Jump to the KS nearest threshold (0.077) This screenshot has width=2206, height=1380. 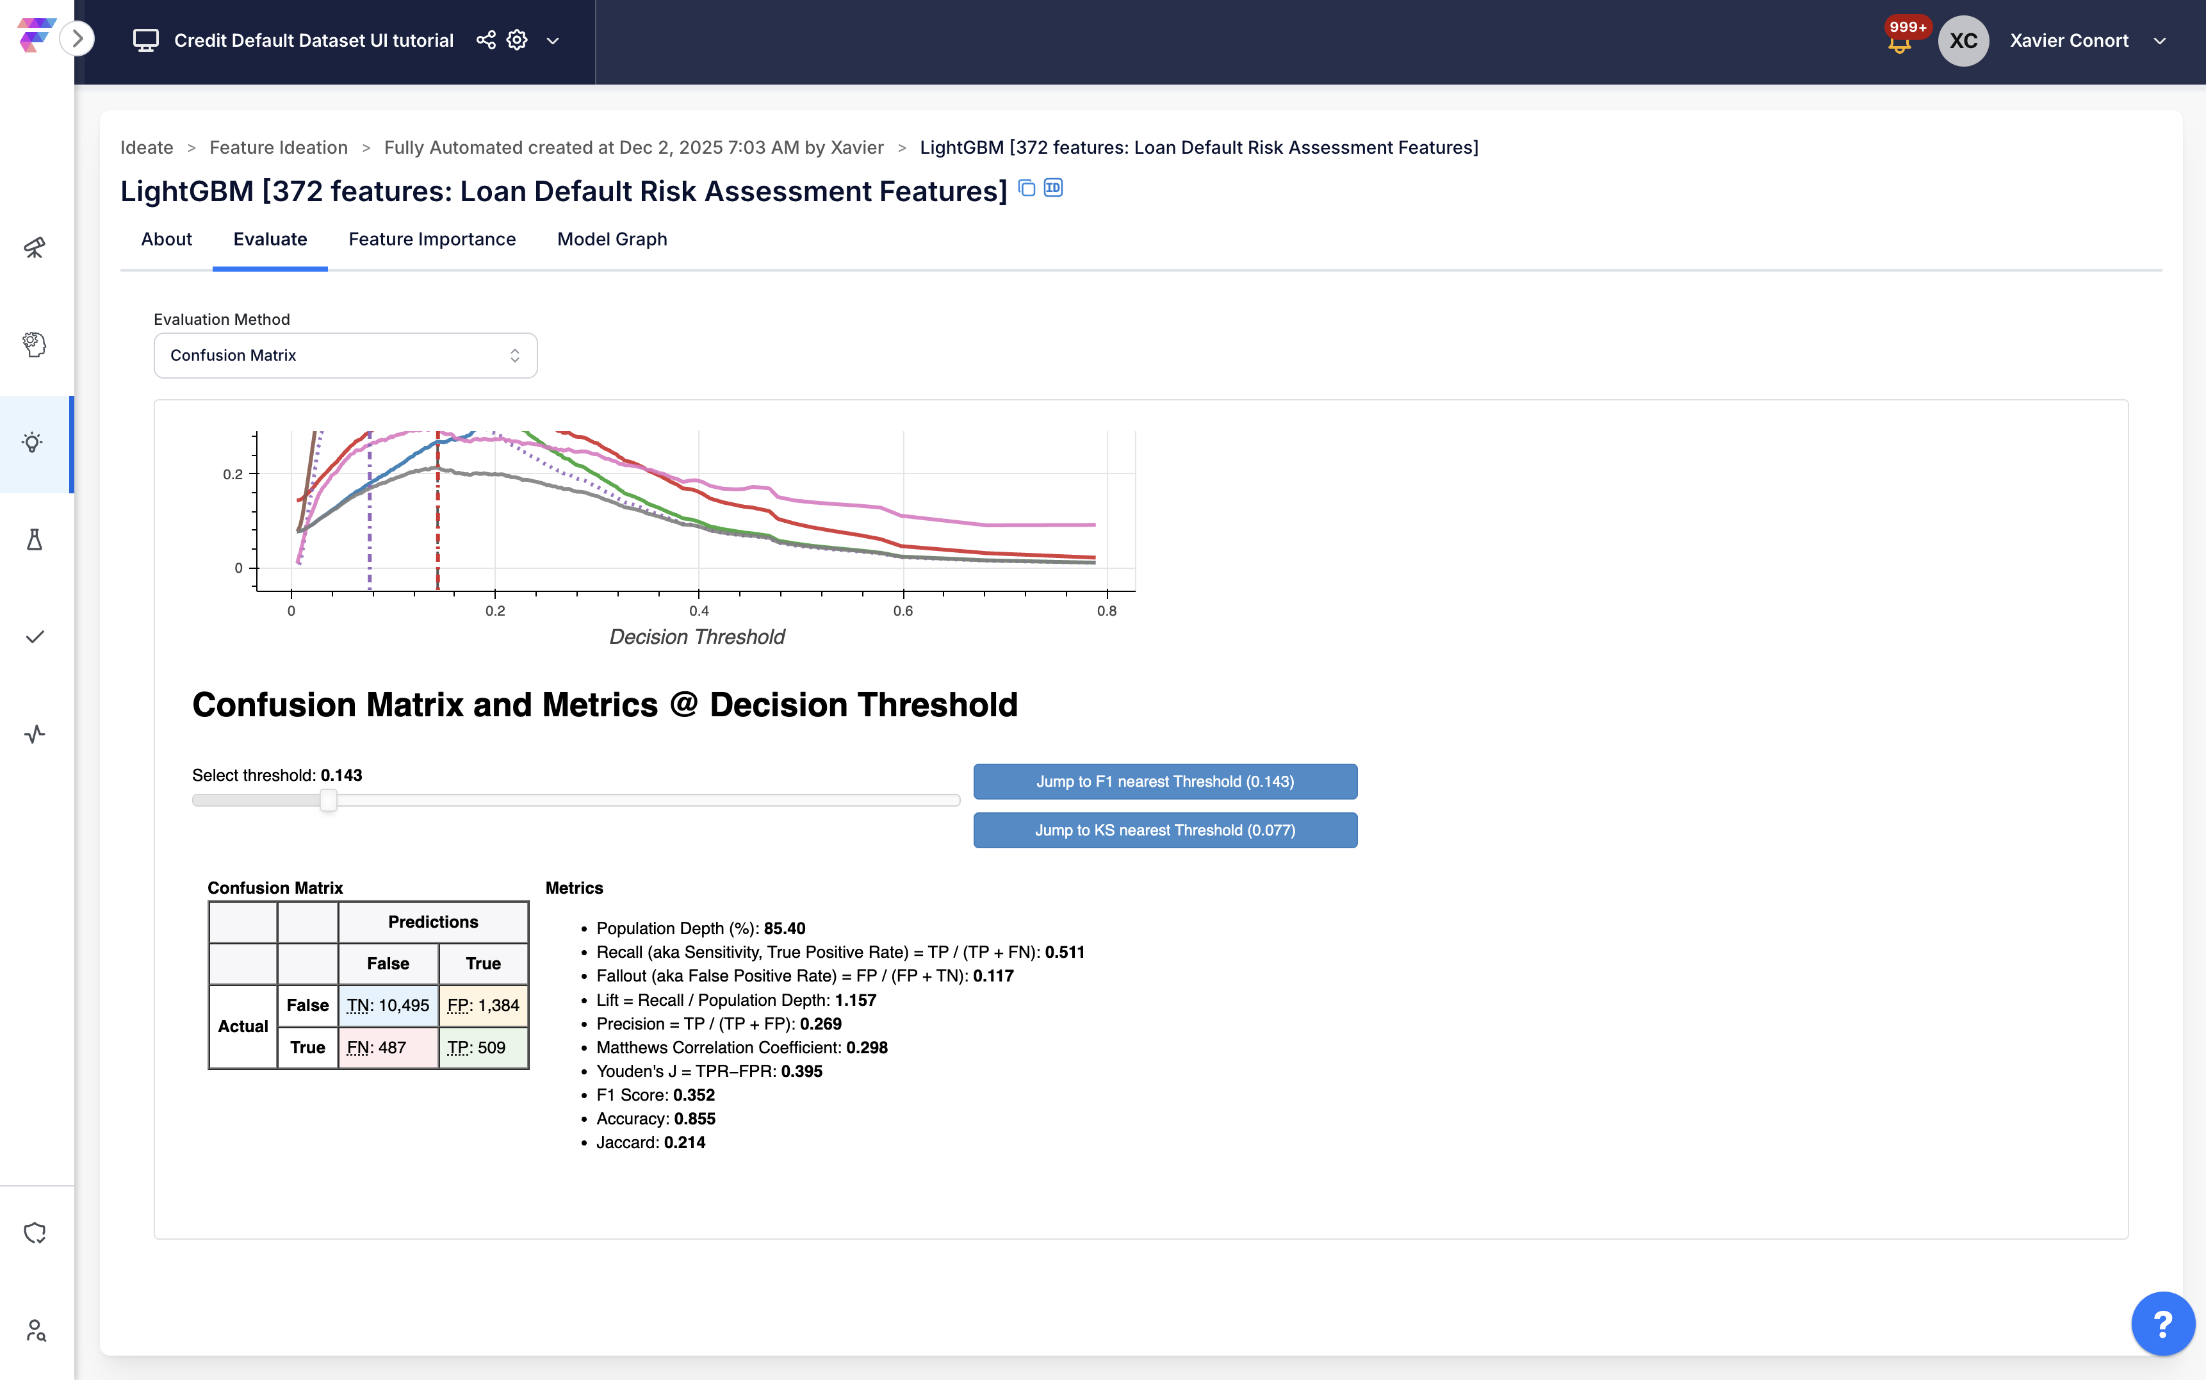click(1164, 830)
